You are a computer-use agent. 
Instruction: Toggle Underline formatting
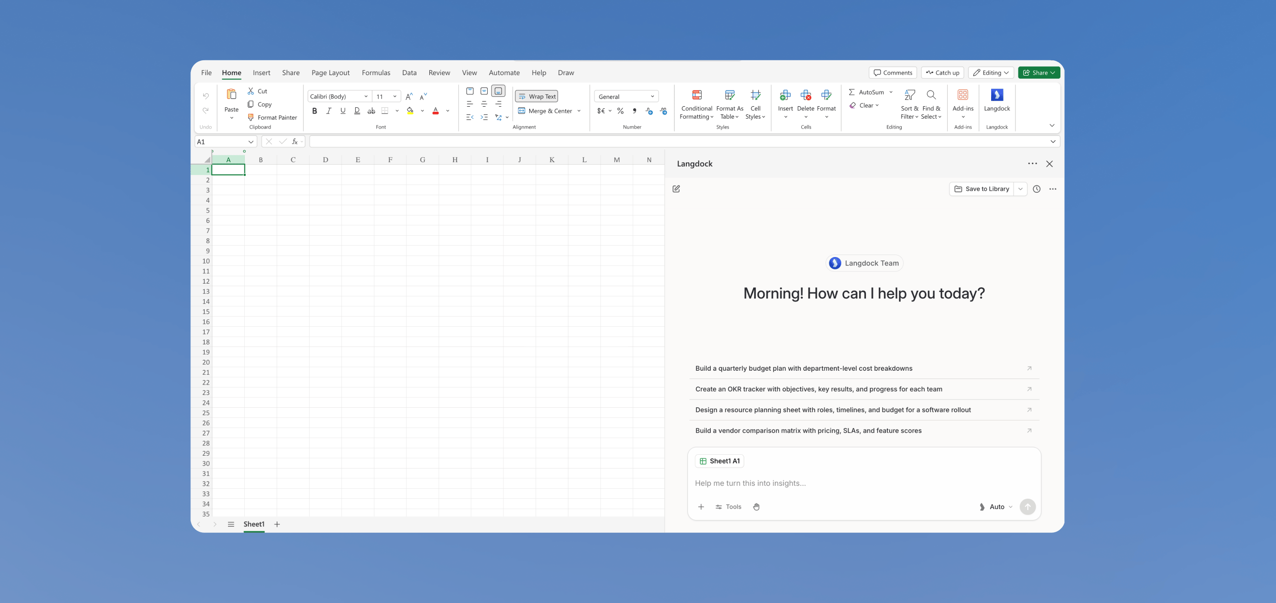[343, 111]
